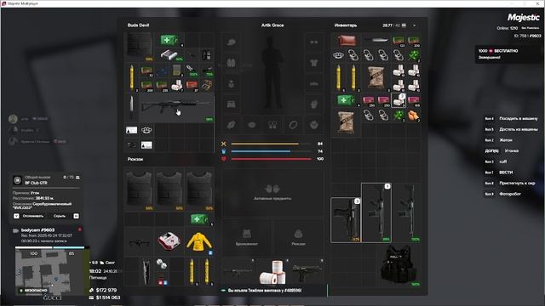Screen dimensions: 545x306
Task: Click the Majestic logo
Action: 524,17
